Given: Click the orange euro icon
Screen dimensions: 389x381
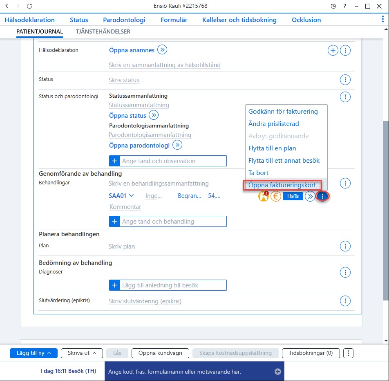Looking at the screenshot, I should 275,196.
